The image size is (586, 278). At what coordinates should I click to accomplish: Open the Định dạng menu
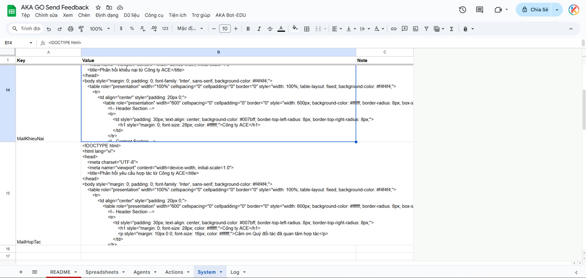tap(107, 15)
